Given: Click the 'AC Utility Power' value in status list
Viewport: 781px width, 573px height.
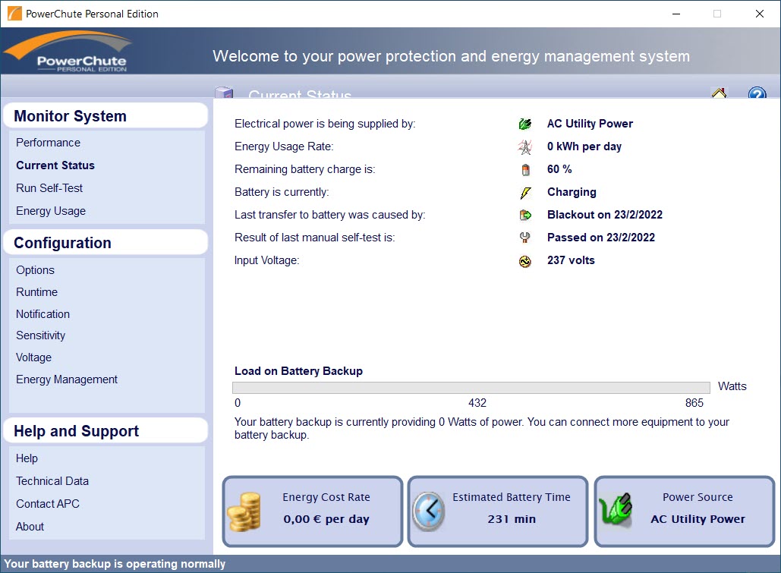Looking at the screenshot, I should point(590,124).
